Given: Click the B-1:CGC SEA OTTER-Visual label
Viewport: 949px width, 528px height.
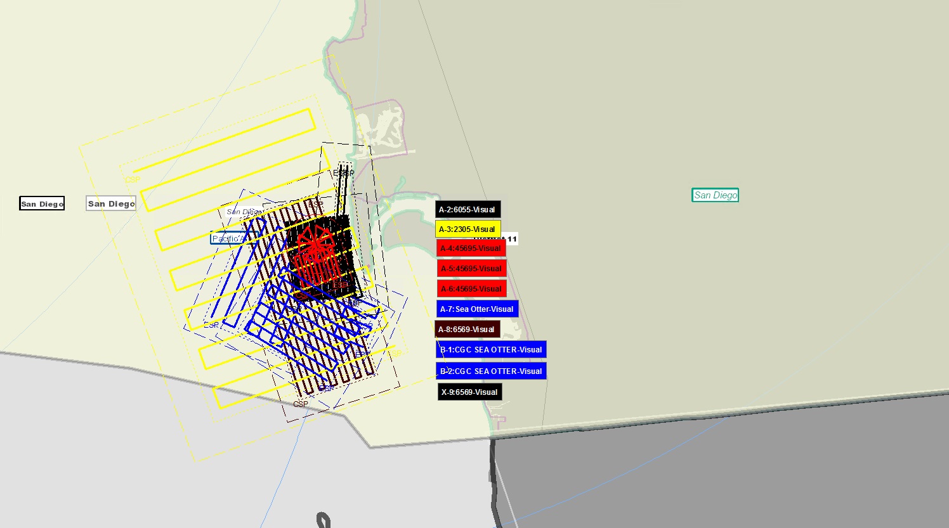Looking at the screenshot, I should (x=490, y=349).
